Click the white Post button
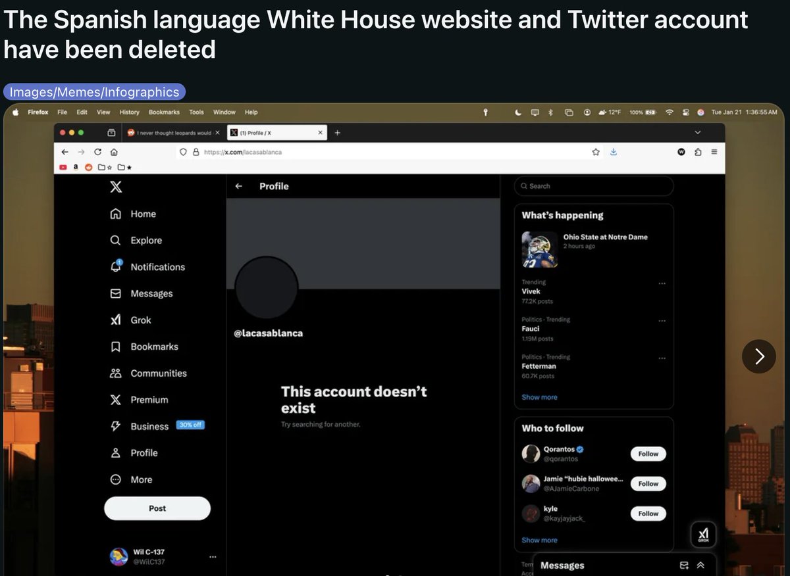Image resolution: width=790 pixels, height=576 pixels. (x=157, y=508)
